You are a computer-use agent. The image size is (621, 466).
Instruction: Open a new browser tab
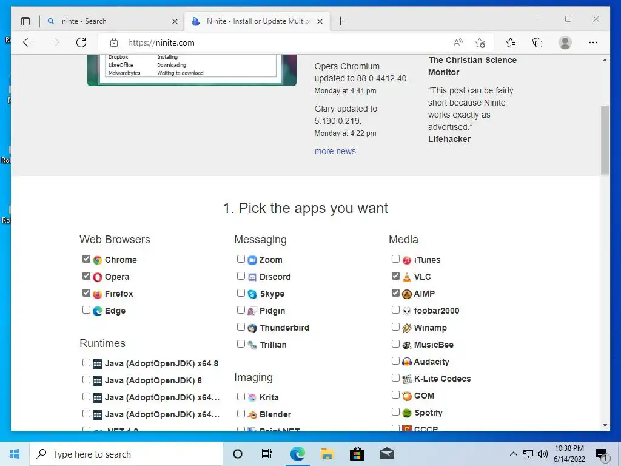click(x=341, y=21)
